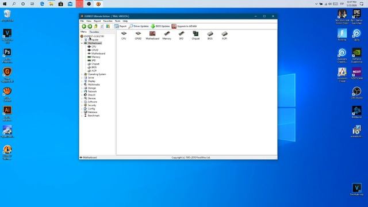368x207 pixels.
Task: Open Microsoft Store from the taskbar
Action: pos(60,4)
